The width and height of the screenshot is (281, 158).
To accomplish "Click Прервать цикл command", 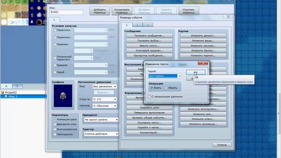I will pyautogui.click(x=149, y=108).
